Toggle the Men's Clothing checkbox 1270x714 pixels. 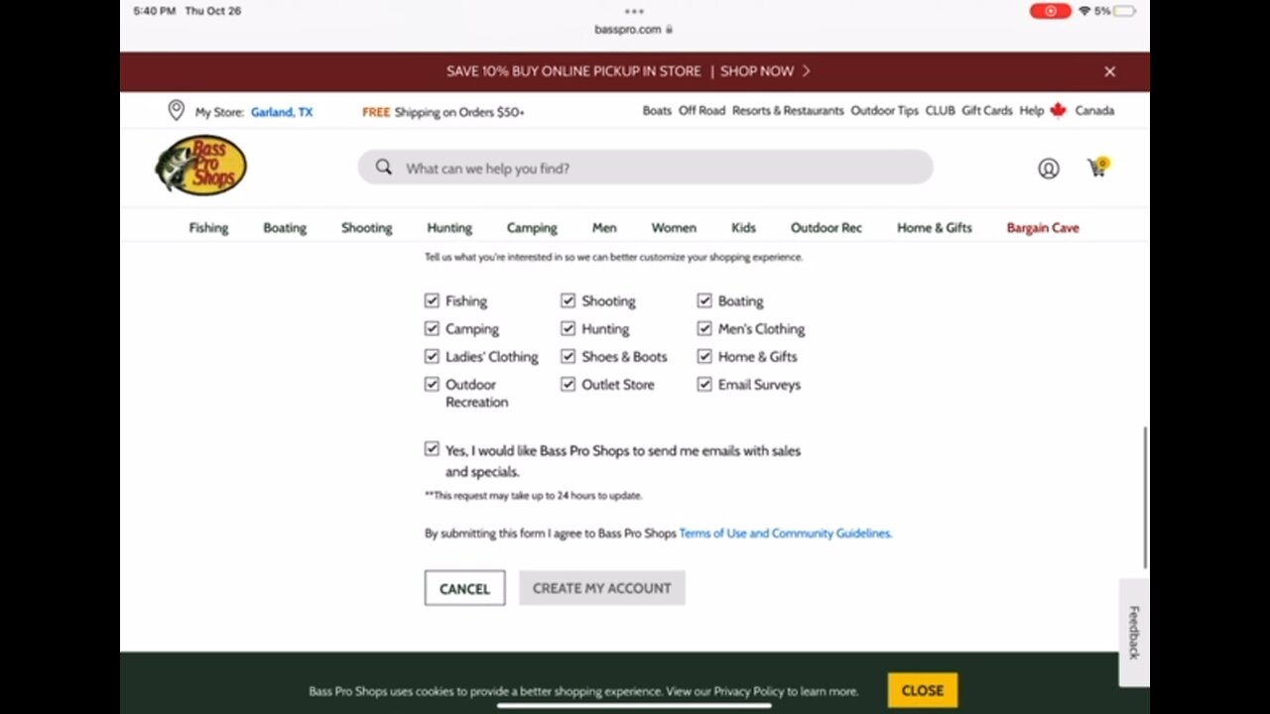tap(704, 328)
